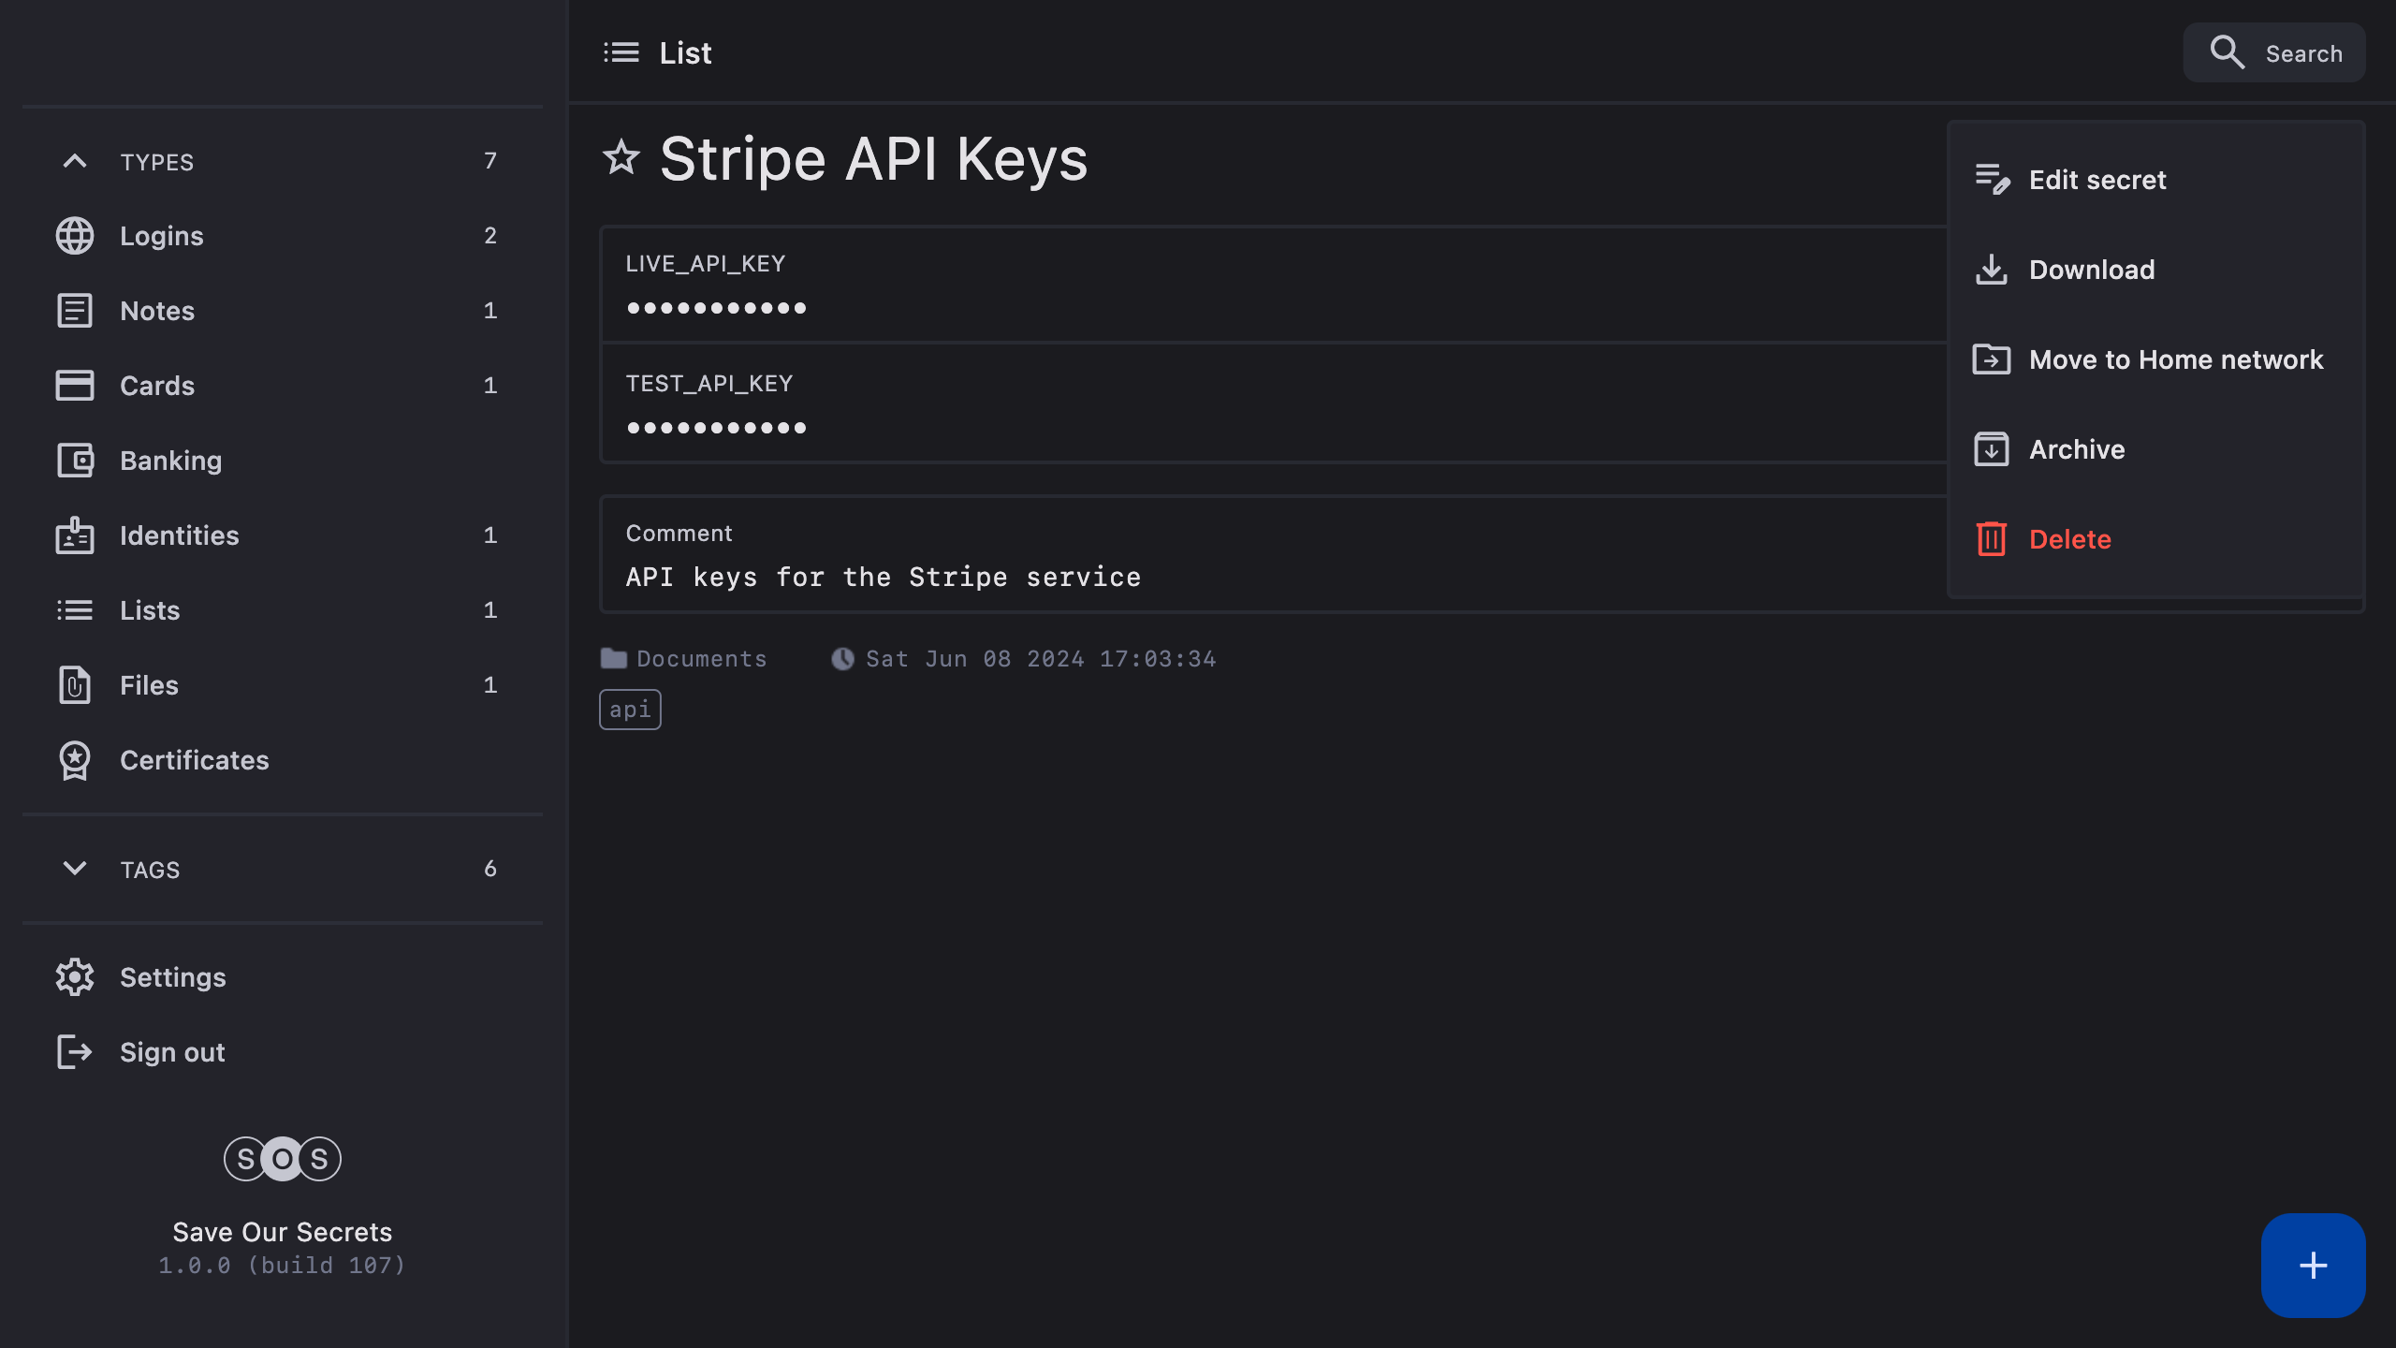Expand the TAGS section chevron
2396x1348 pixels.
pyautogui.click(x=75, y=869)
